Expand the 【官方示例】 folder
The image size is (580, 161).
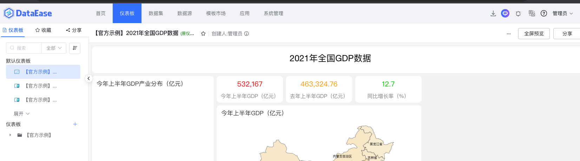click(x=11, y=135)
